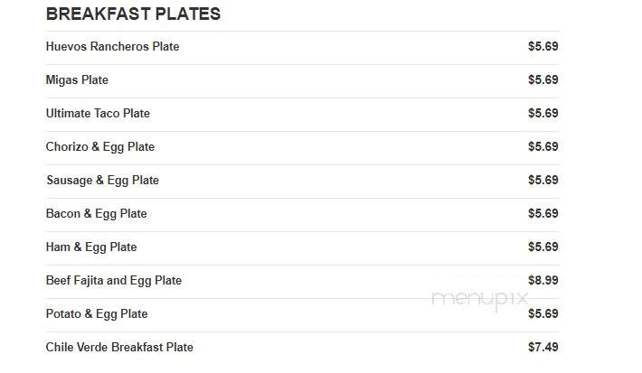Select the Migas Plate item
Image resolution: width=642 pixels, height=373 pixels.
click(77, 80)
